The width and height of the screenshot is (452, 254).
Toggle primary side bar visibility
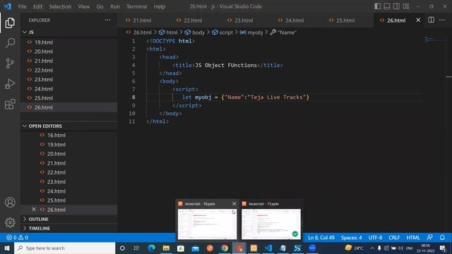pos(377,6)
